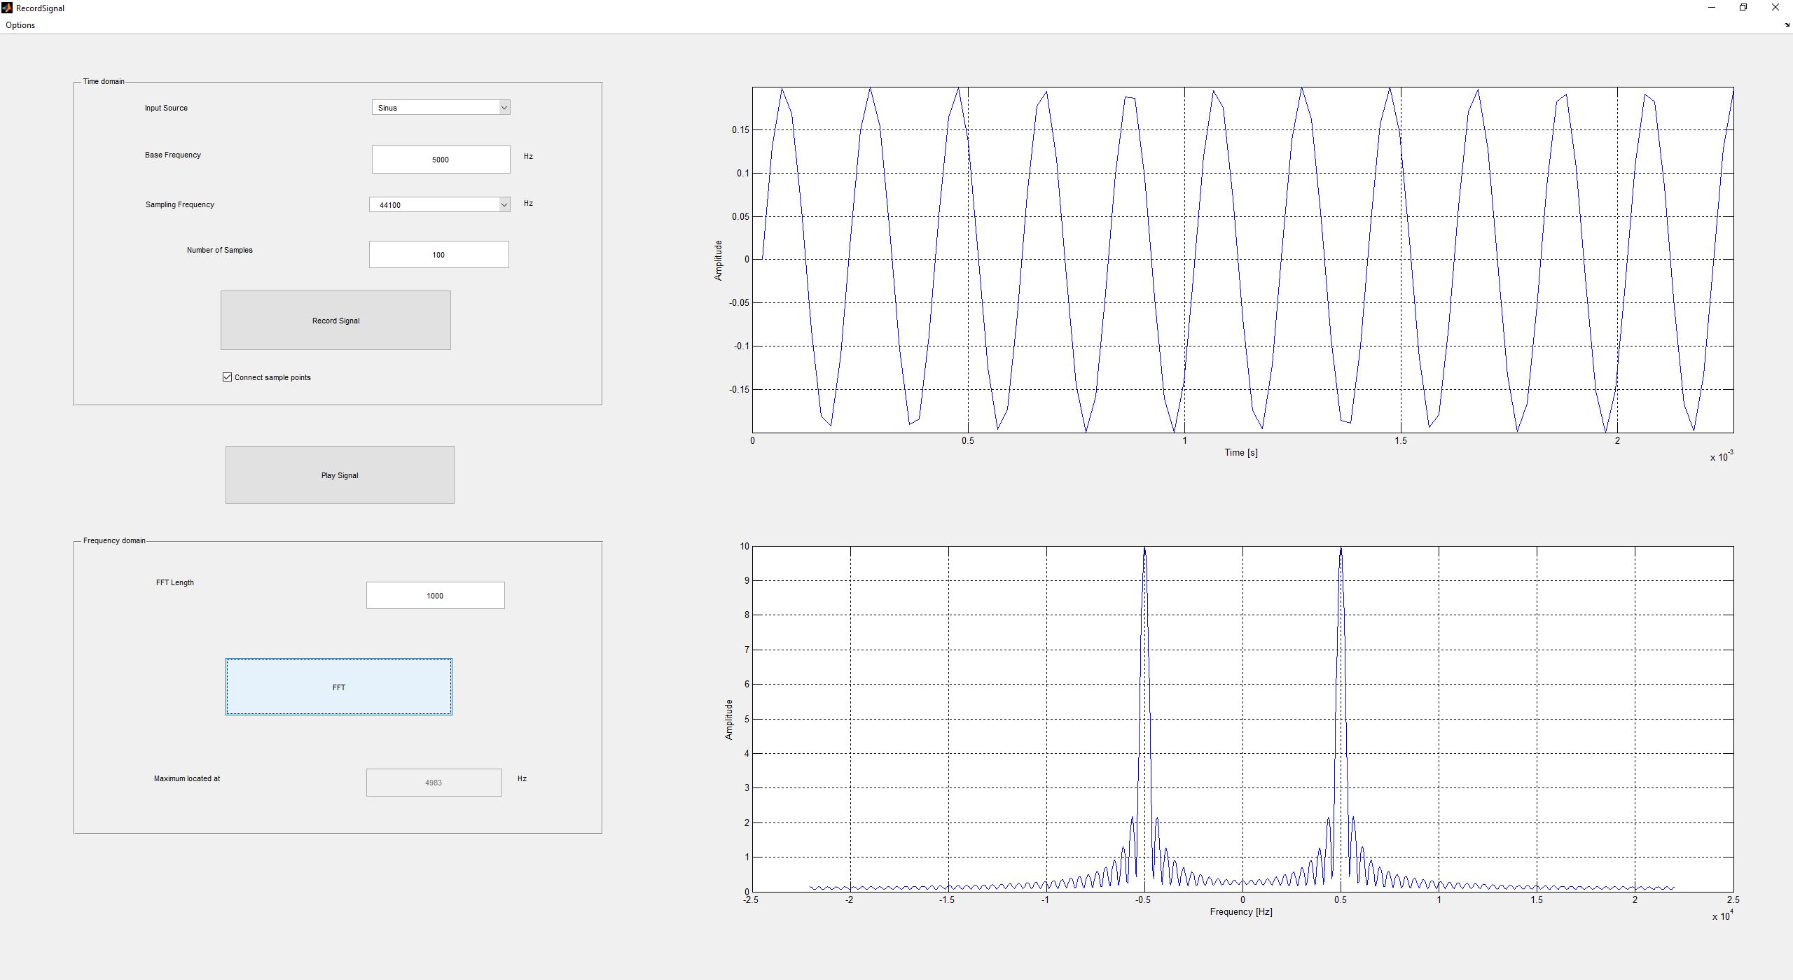Restore down the RecordSignal window
The width and height of the screenshot is (1793, 980).
coord(1743,8)
